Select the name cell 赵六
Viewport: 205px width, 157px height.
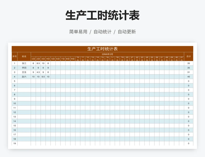click(24, 77)
